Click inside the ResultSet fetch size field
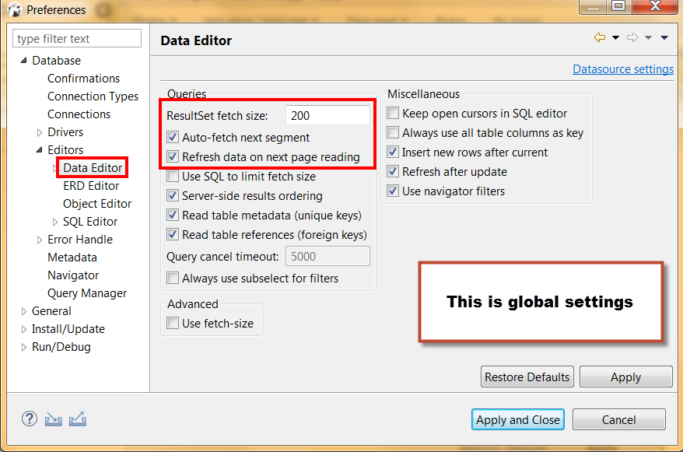This screenshot has height=452, width=683. click(x=327, y=114)
